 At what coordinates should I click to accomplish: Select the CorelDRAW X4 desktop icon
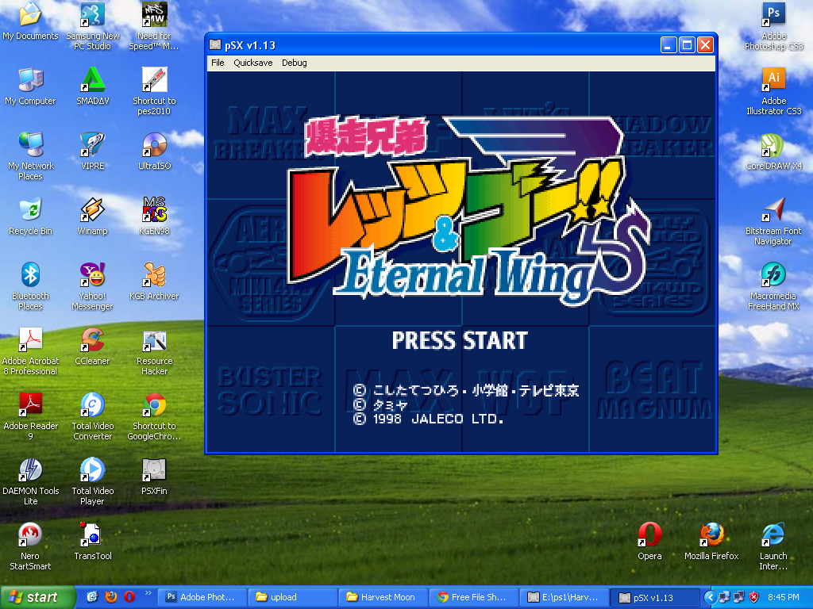773,151
